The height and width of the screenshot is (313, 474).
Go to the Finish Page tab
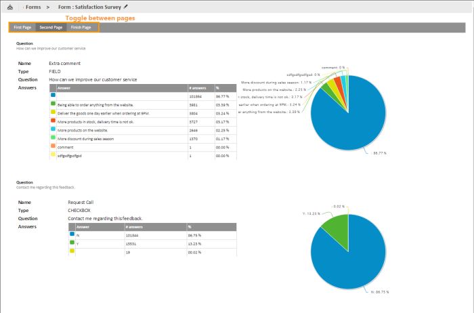81,27
